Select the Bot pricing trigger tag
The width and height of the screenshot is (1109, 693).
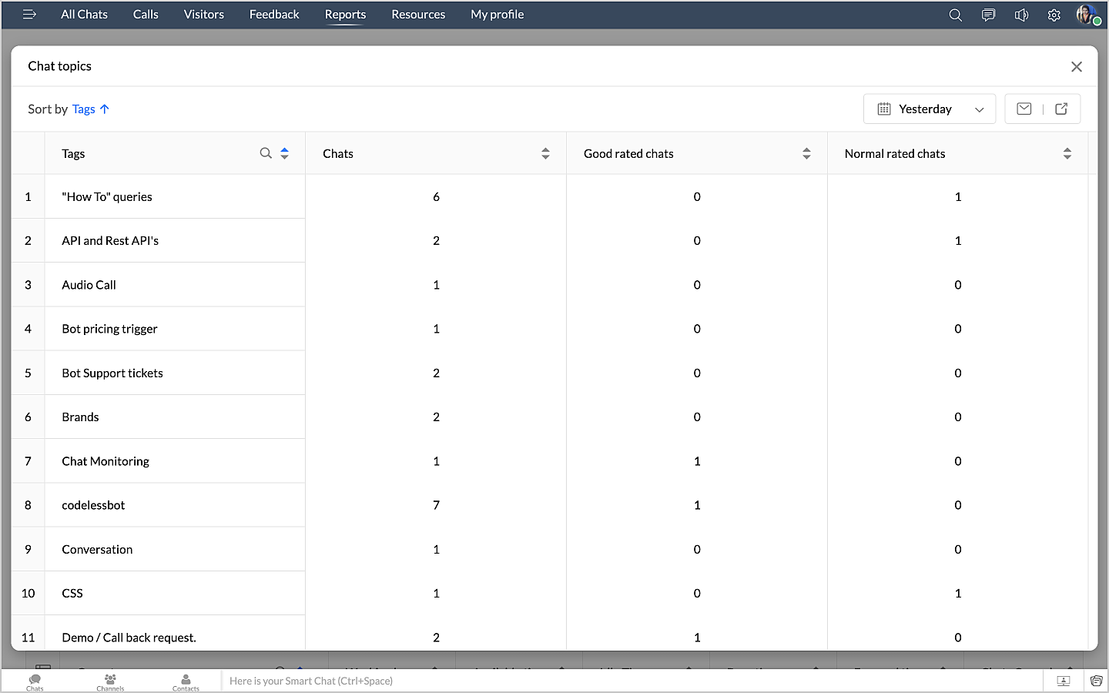pyautogui.click(x=109, y=329)
